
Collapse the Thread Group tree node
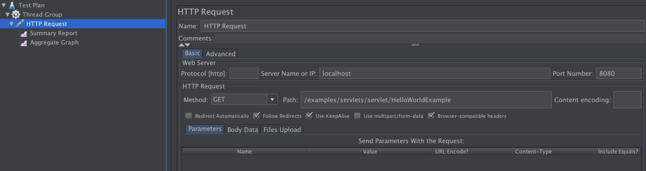coord(7,14)
